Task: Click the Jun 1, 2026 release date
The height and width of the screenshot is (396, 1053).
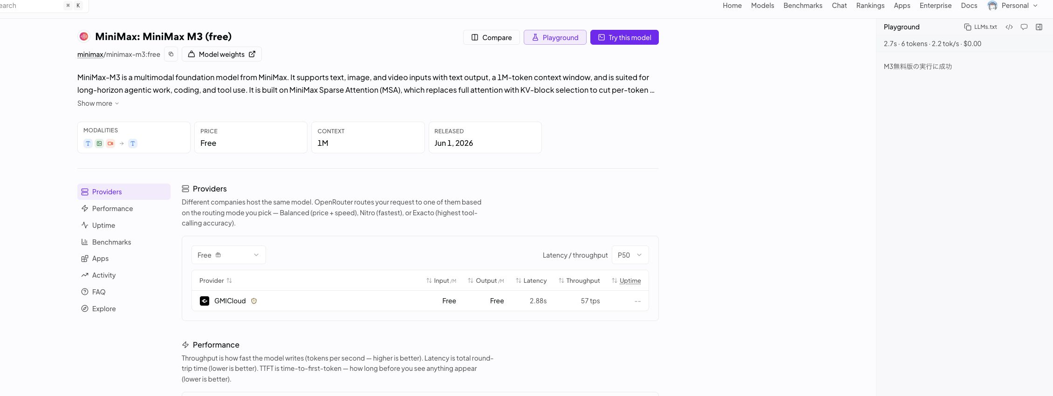Action: point(454,143)
